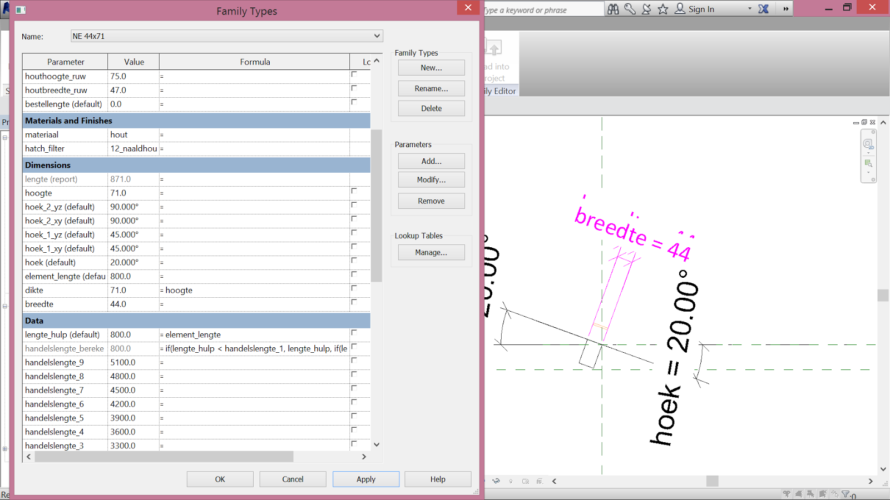Click New... to create a family type
This screenshot has width=890, height=500.
click(x=432, y=68)
